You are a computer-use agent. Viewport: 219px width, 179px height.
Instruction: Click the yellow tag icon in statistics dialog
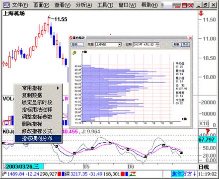point(74,53)
